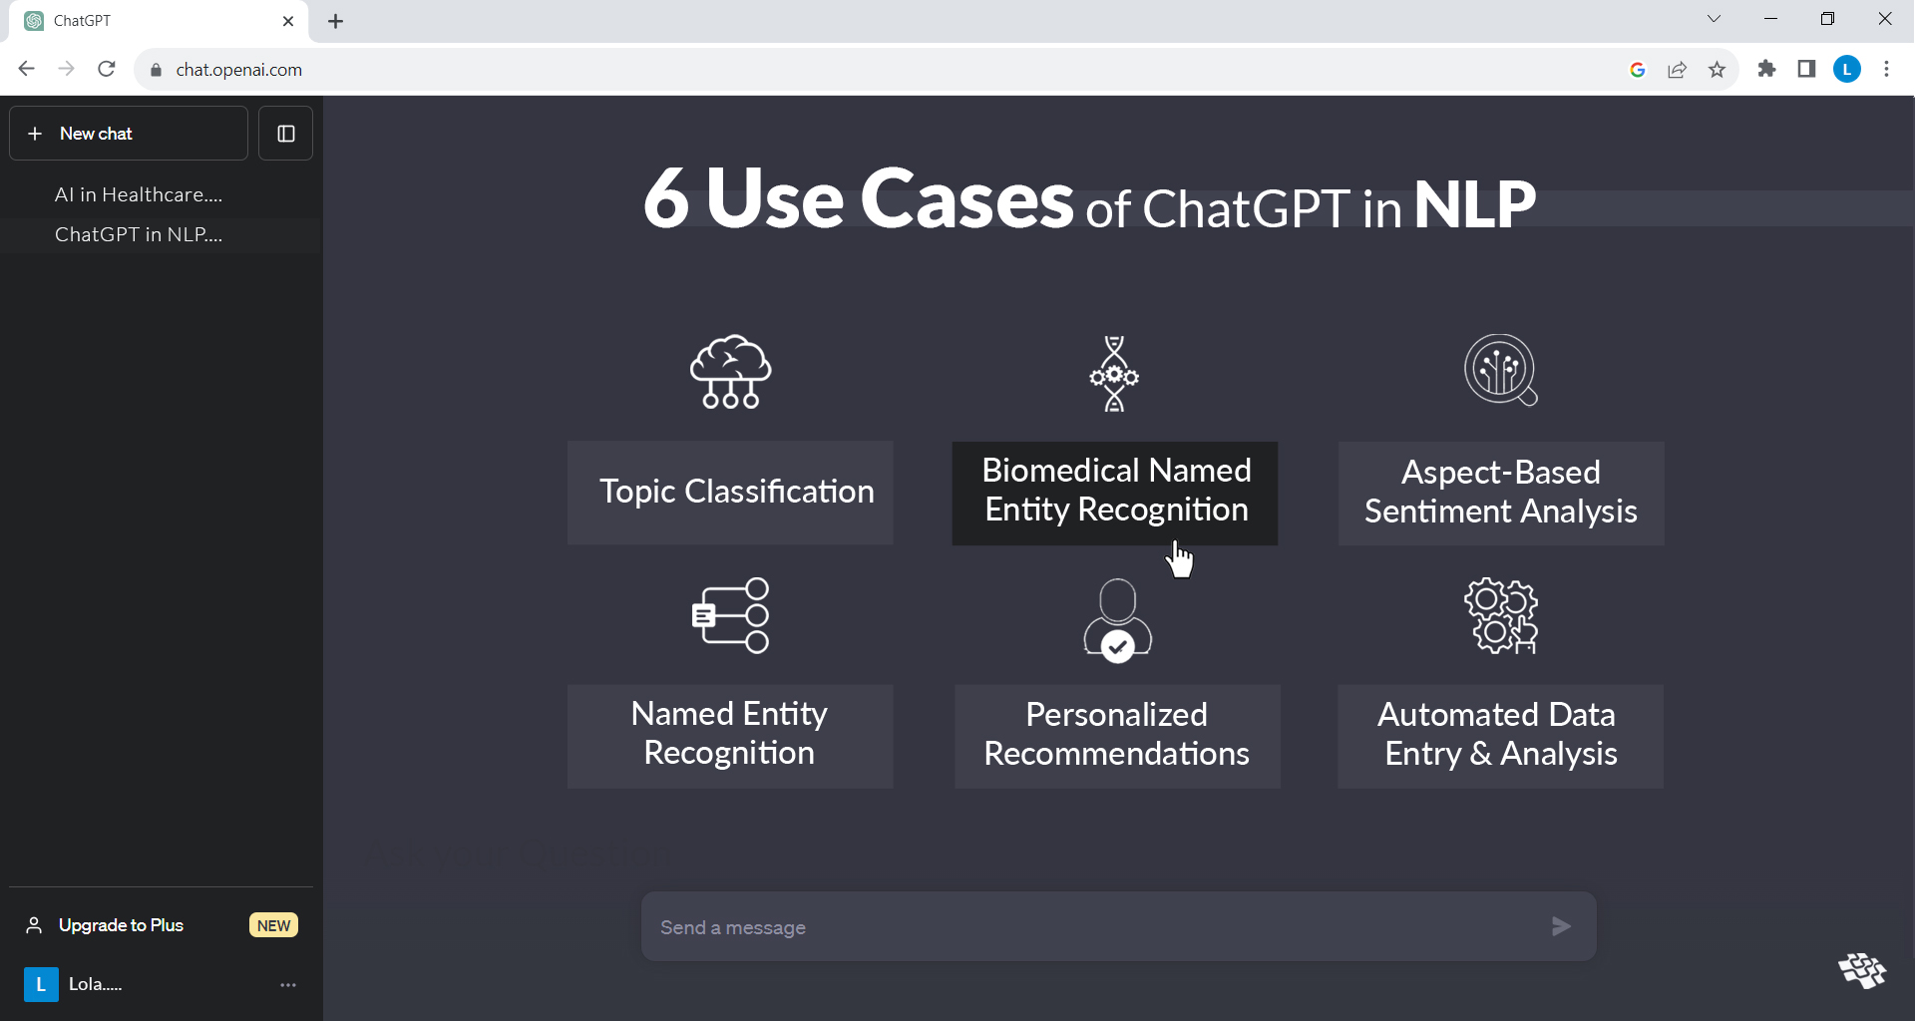
Task: Send the message using the paper plane icon
Action: tap(1562, 926)
